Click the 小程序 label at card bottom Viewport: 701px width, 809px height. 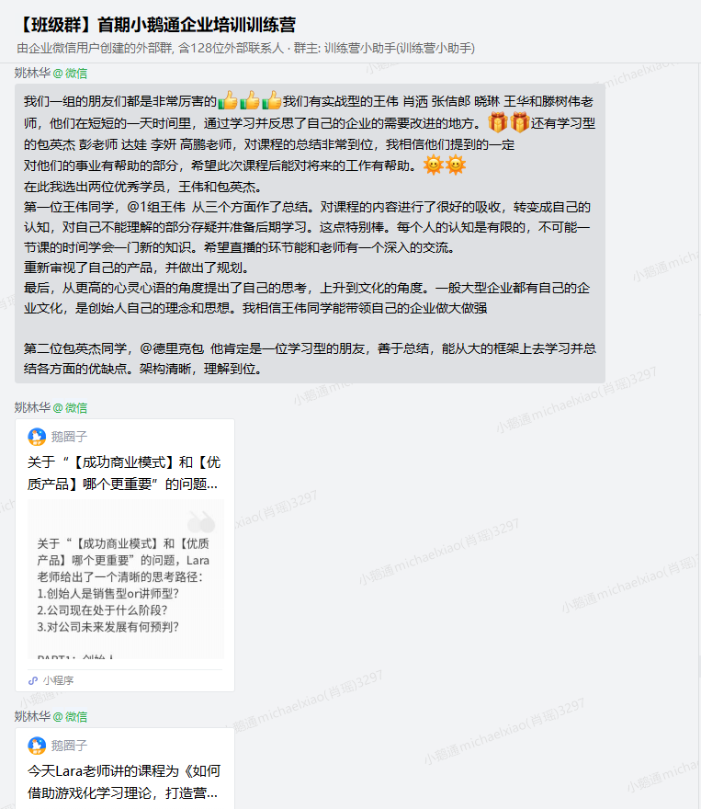coord(58,680)
